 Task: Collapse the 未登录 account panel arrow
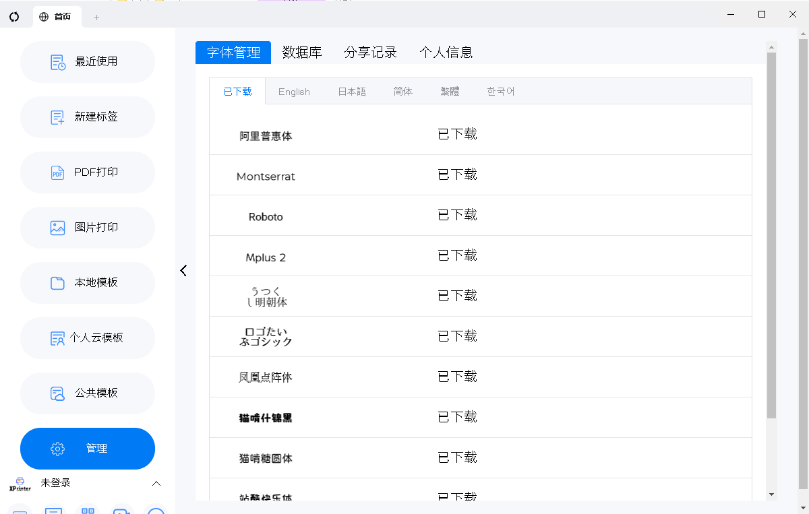click(156, 483)
